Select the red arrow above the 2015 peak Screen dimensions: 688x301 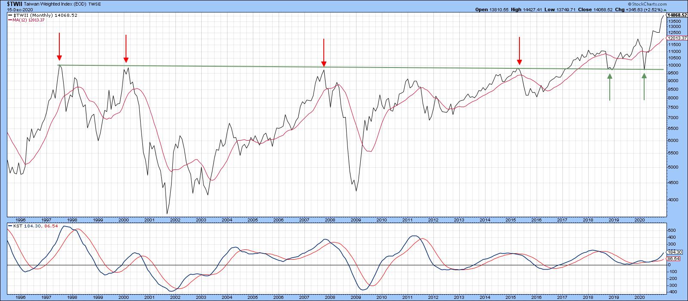tap(519, 50)
